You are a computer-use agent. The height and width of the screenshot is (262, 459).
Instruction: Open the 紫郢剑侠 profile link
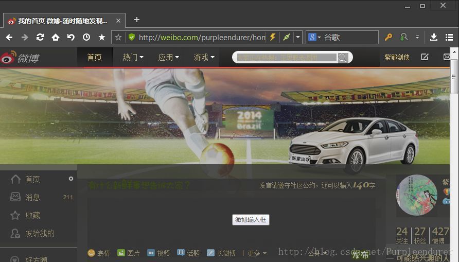coord(397,57)
